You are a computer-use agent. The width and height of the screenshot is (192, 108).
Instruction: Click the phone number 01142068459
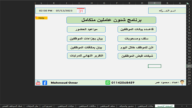(x=123, y=83)
